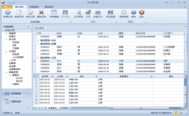Open the 帮助 help icon
Screen dimensions: 189x116
point(134,12)
